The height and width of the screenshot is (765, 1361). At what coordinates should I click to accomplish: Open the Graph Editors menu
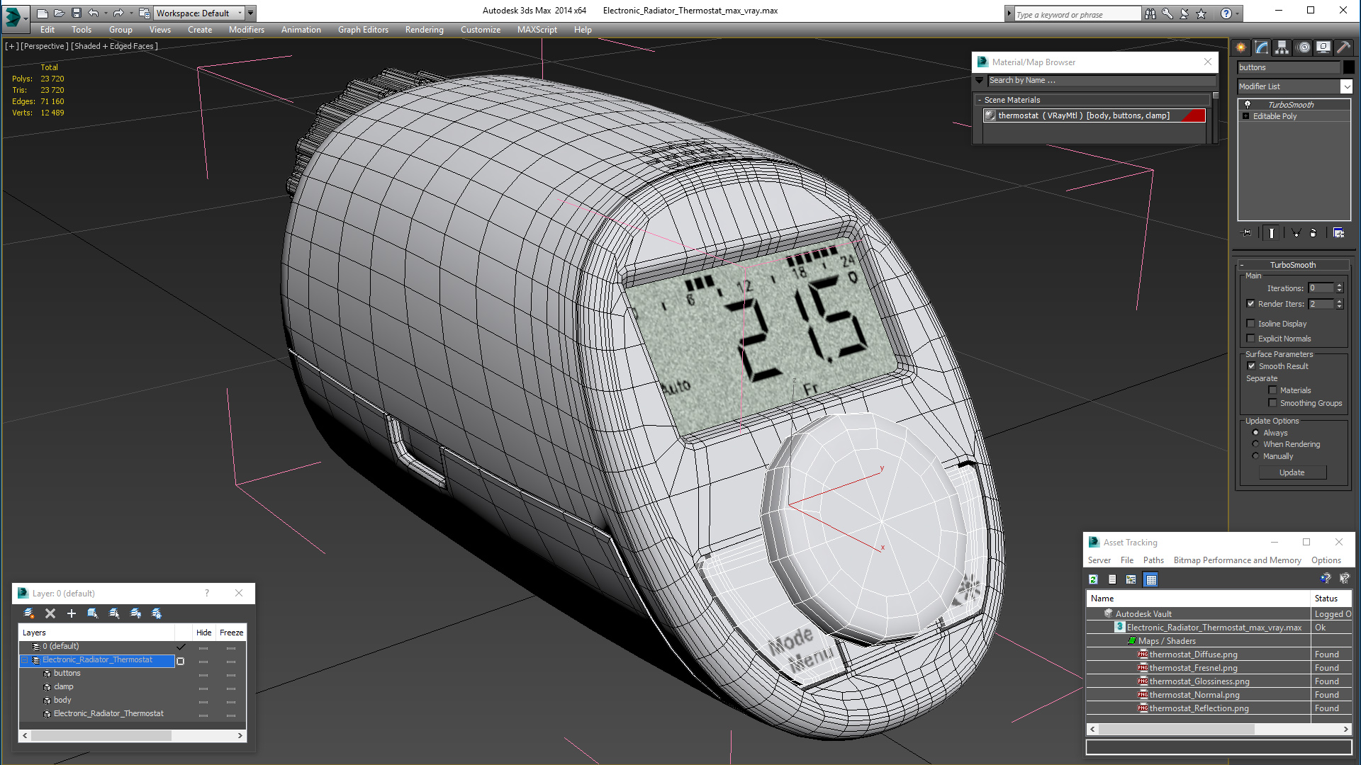(363, 30)
